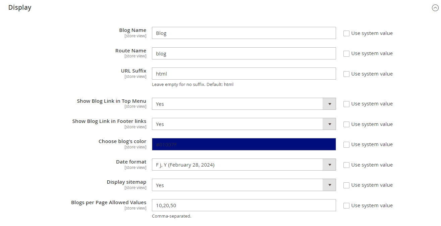The height and width of the screenshot is (226, 441).
Task: Toggle Use system value for Top Menu link
Action: [346, 104]
